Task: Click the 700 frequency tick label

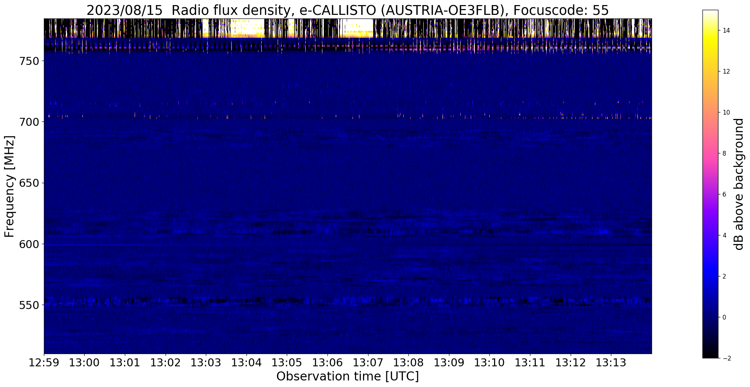Action: [x=29, y=122]
